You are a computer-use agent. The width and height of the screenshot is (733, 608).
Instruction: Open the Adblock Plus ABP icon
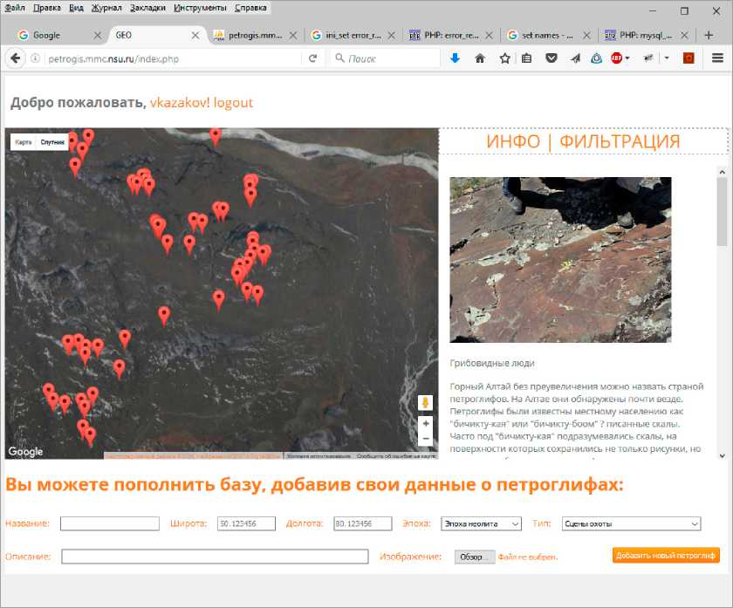coord(617,58)
